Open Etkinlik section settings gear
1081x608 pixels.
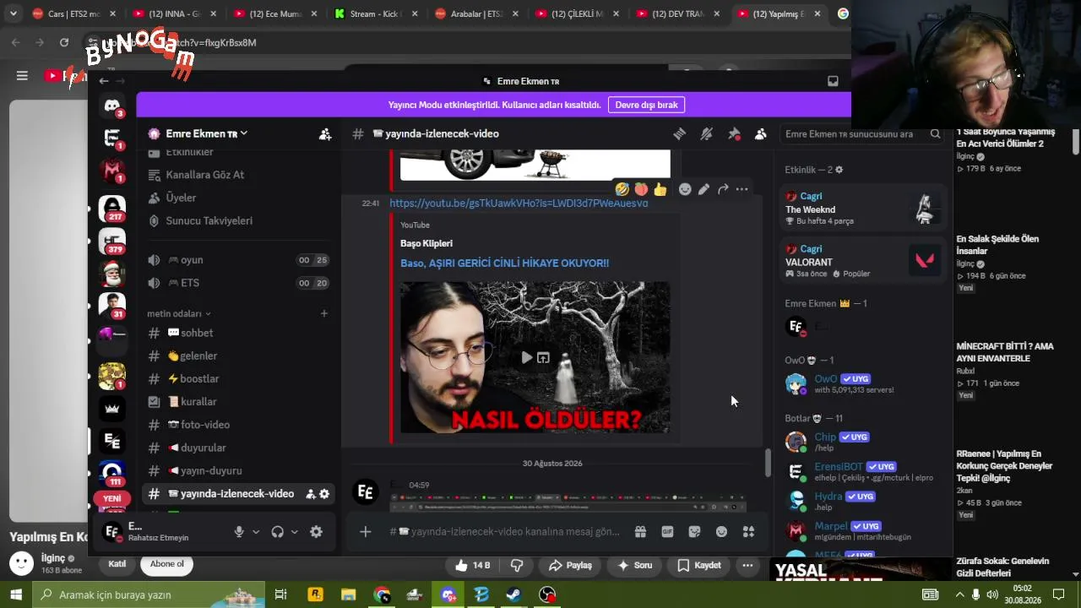(x=839, y=170)
